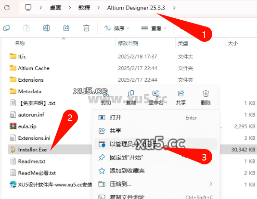Click the toolbar Share icon
This screenshot has height=199, width=257.
(x=66, y=28)
